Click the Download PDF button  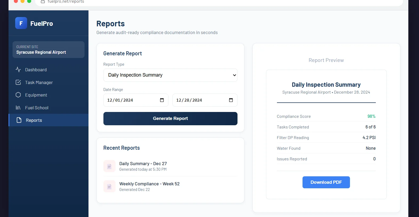tap(326, 182)
